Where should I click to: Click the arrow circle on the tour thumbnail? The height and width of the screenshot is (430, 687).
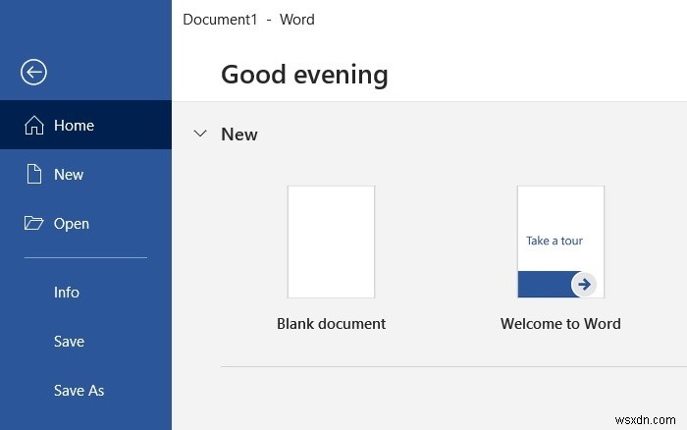point(584,285)
